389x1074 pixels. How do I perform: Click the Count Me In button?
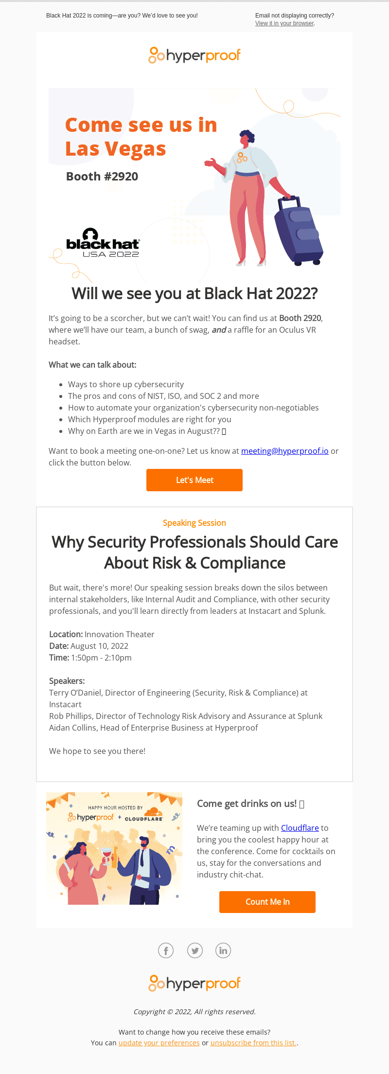(267, 902)
